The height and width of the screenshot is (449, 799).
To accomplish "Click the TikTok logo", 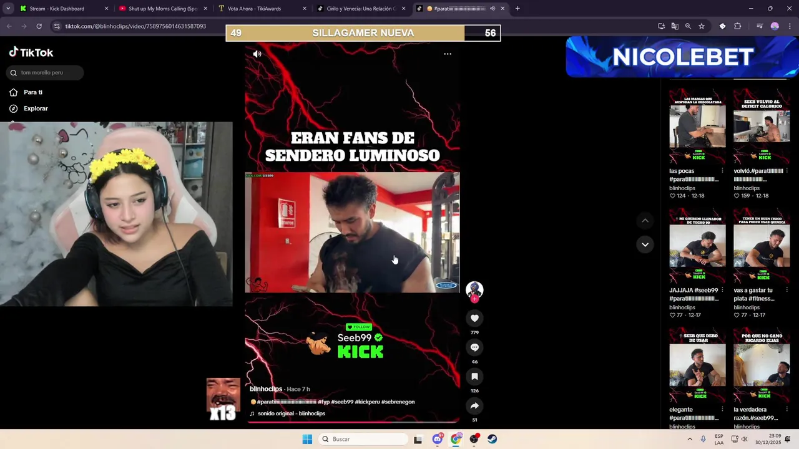I will (31, 52).
